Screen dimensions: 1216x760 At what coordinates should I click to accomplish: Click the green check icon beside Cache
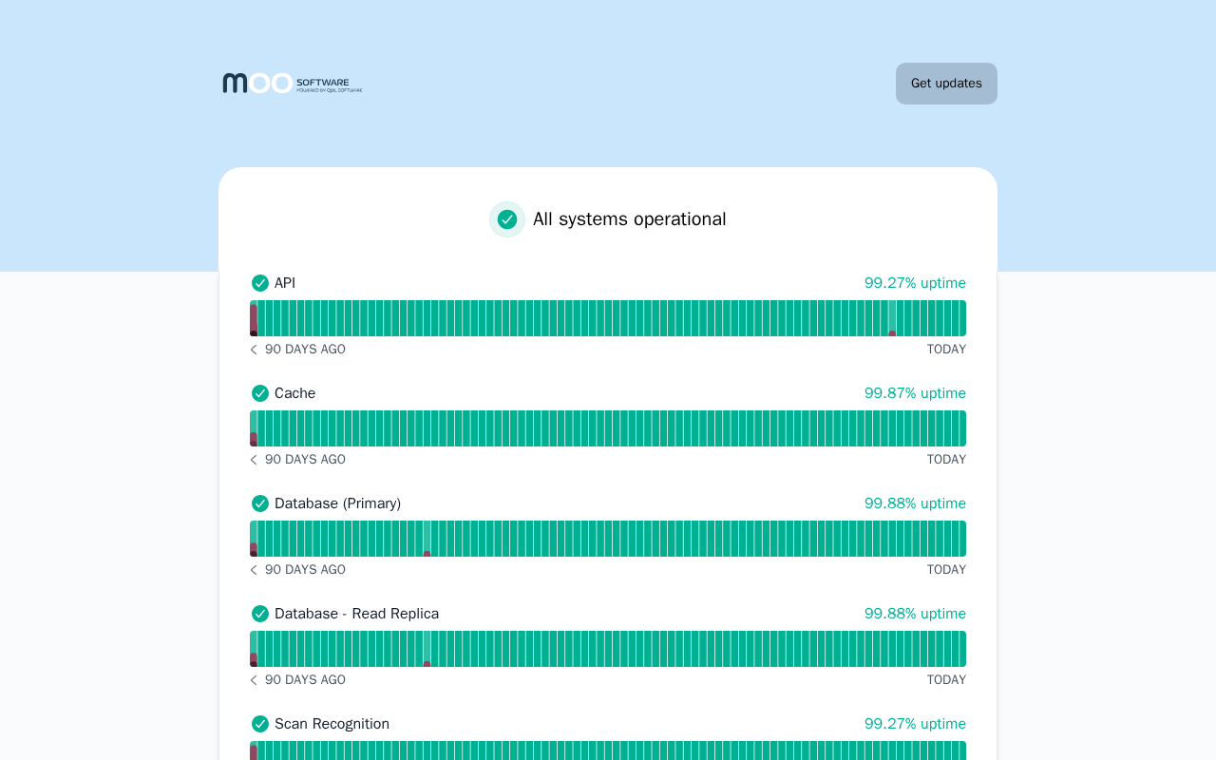click(x=260, y=393)
